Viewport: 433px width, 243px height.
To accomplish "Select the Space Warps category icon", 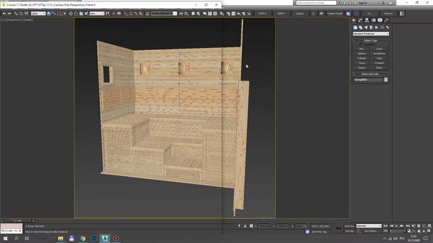I will click(x=382, y=27).
